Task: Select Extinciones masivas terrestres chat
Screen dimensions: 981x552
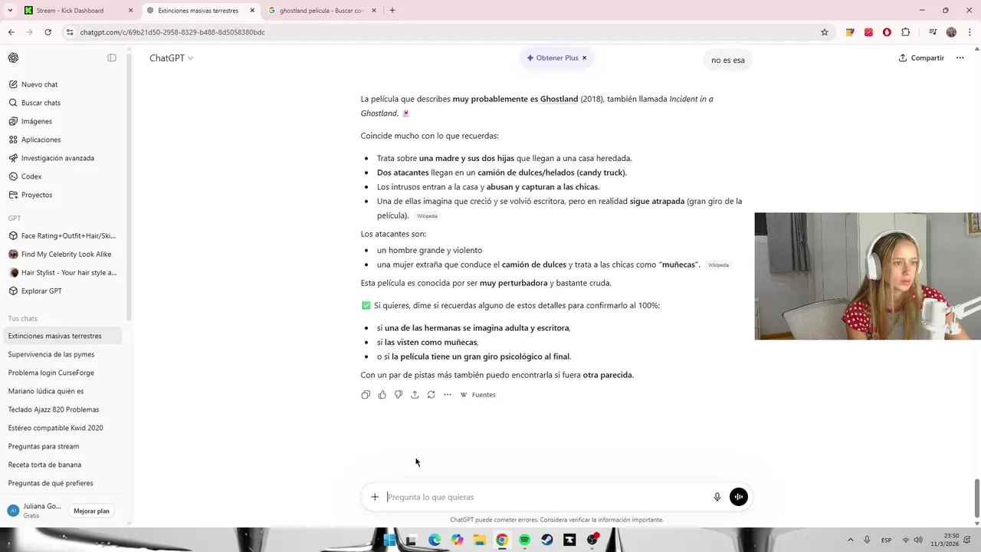Action: click(63, 336)
